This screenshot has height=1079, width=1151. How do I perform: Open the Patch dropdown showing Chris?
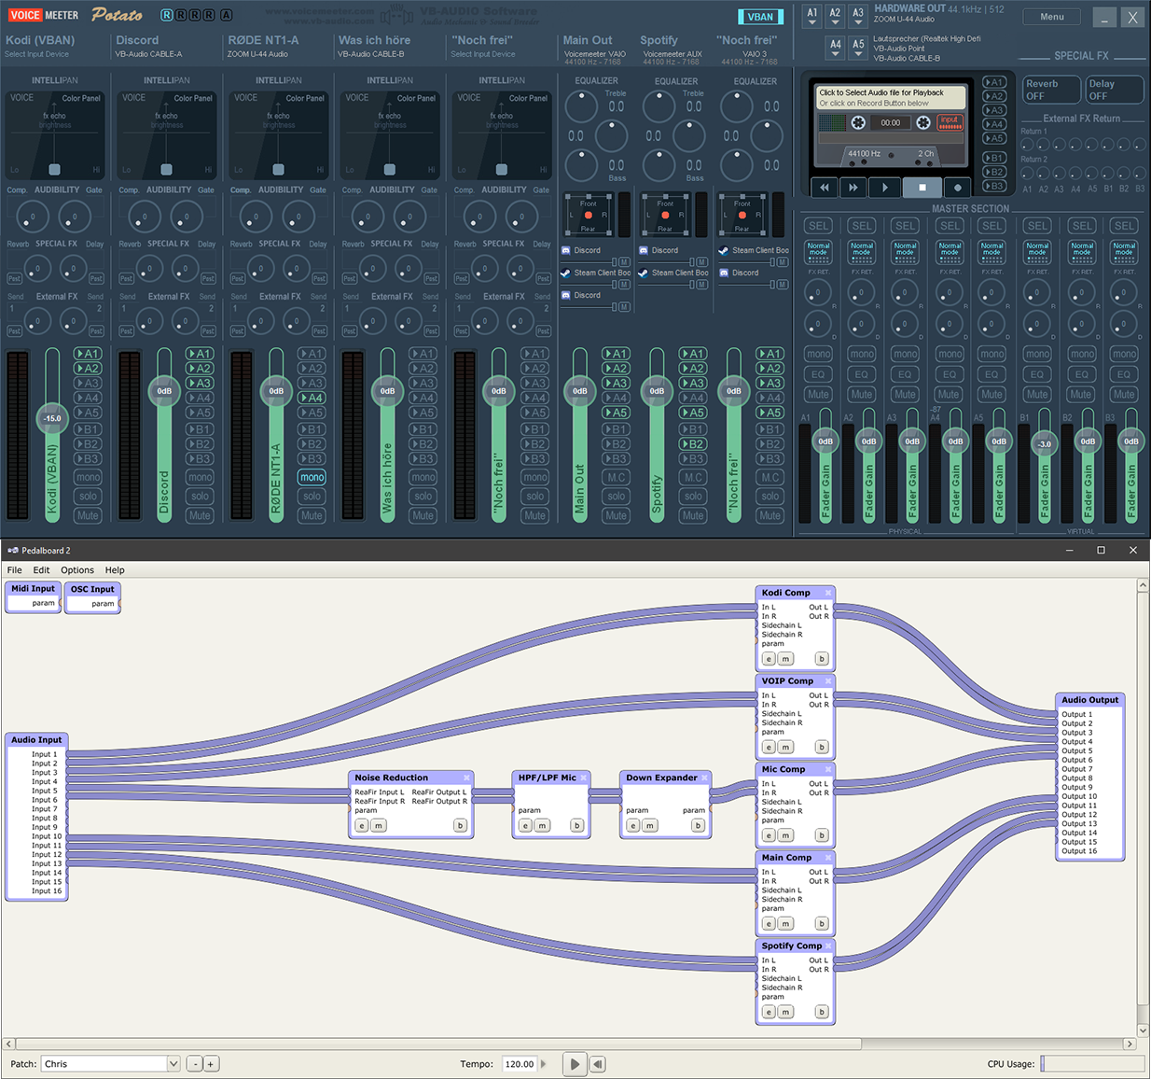pyautogui.click(x=110, y=1064)
